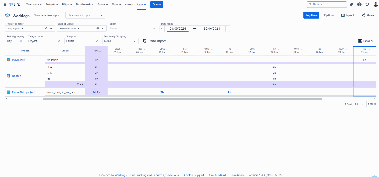Click the Jira logo

tap(14, 5)
